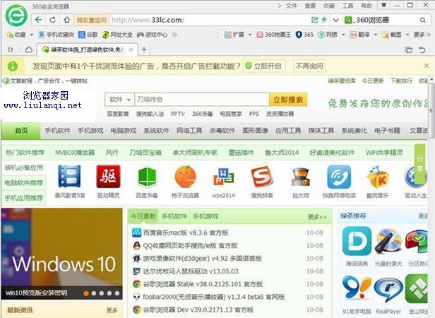
Task: Go to browser home page icon
Action: coord(66,20)
